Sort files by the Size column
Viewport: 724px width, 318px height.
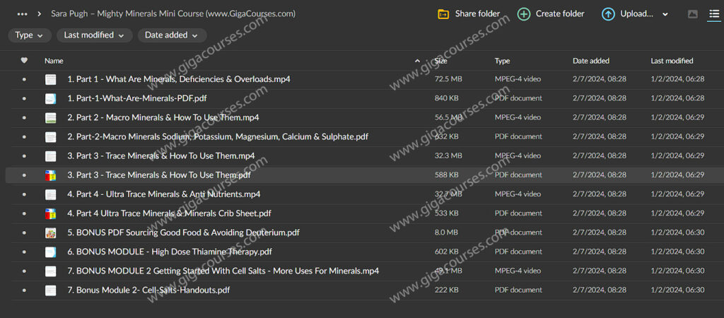pyautogui.click(x=440, y=61)
